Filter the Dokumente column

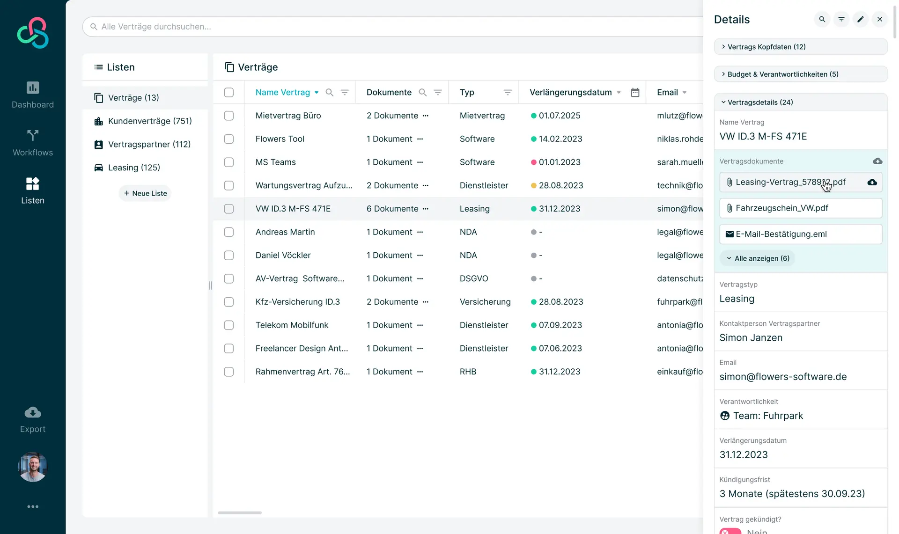click(x=438, y=92)
